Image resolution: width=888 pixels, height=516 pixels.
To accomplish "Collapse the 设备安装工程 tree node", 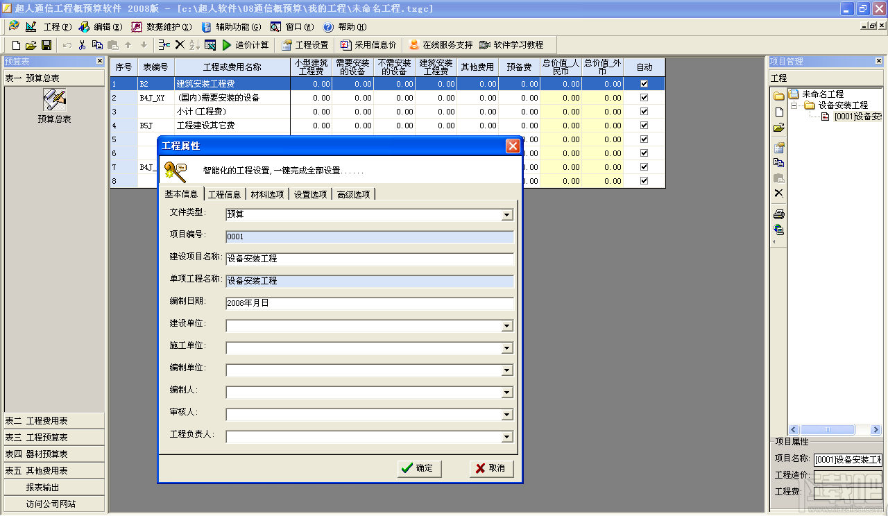I will [794, 105].
